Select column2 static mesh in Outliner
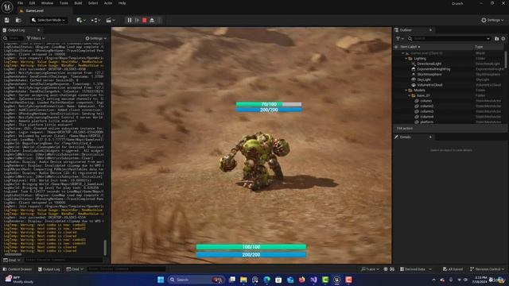The image size is (509, 286). (x=426, y=106)
